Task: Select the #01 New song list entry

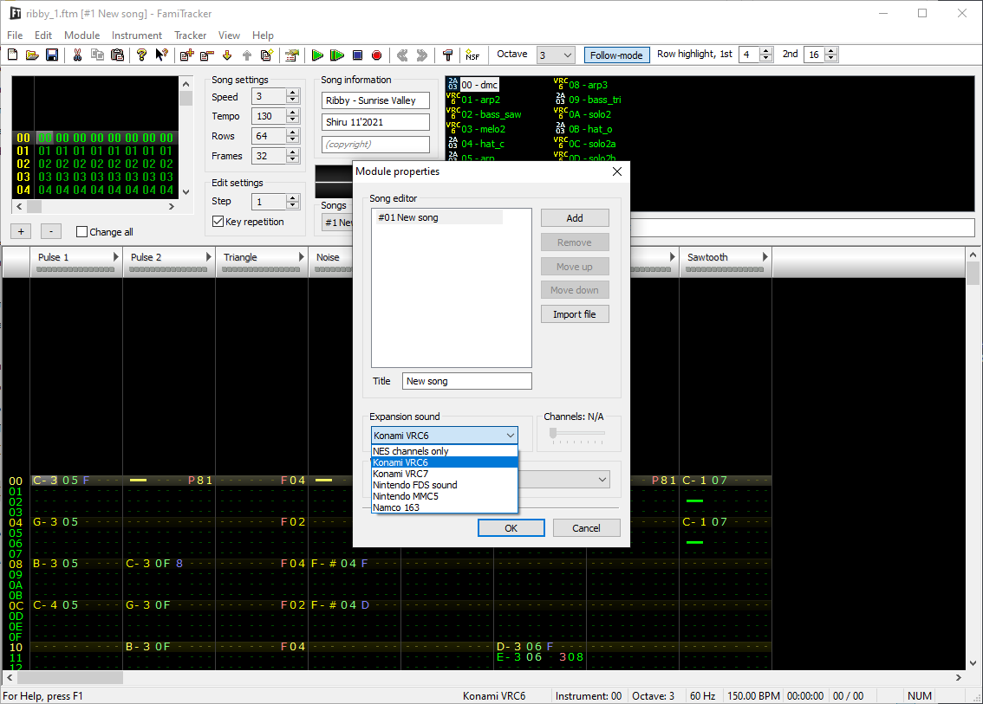Action: click(x=439, y=217)
